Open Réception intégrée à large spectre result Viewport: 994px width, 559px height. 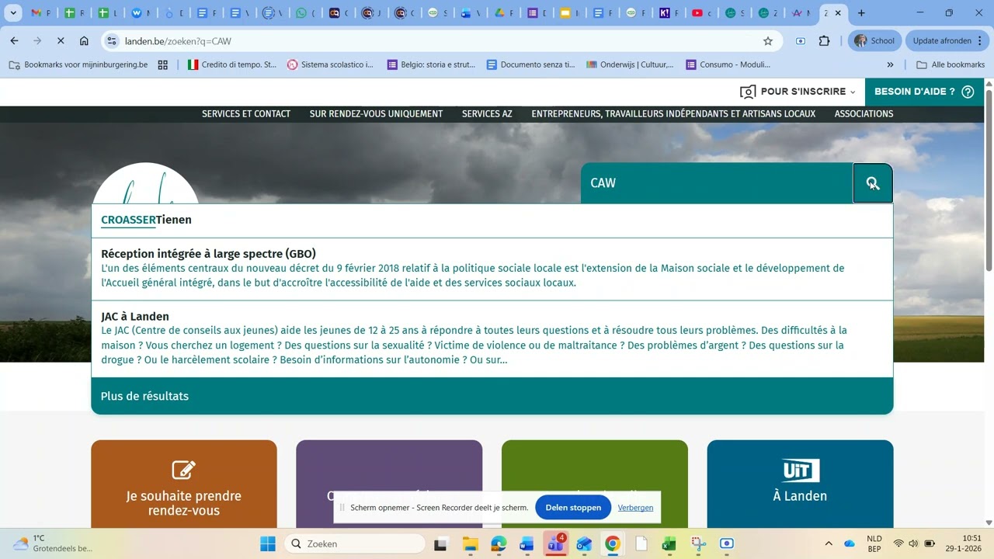tap(492, 269)
